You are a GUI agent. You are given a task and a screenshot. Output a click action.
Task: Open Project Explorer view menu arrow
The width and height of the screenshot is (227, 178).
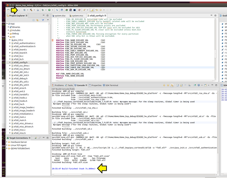[48, 20]
